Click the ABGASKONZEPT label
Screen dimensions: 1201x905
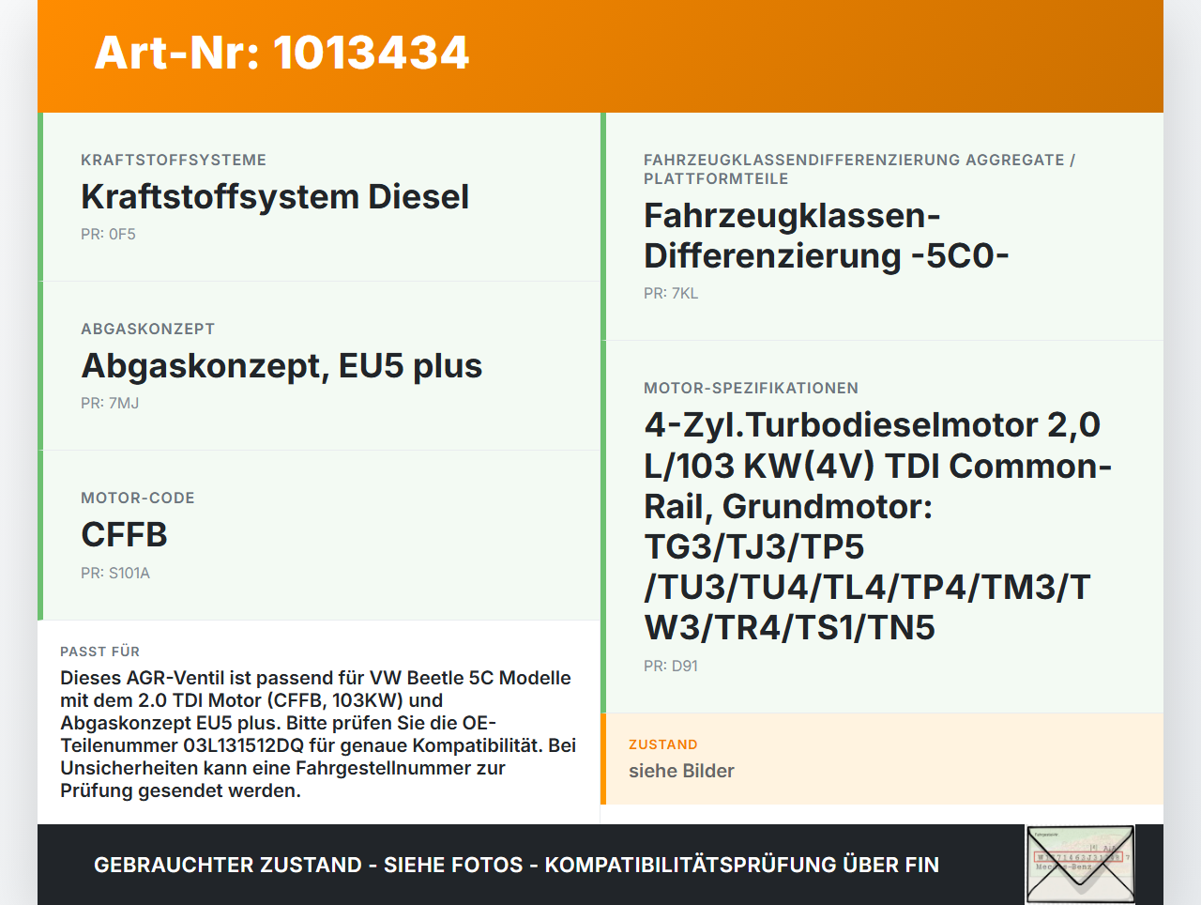(x=148, y=329)
